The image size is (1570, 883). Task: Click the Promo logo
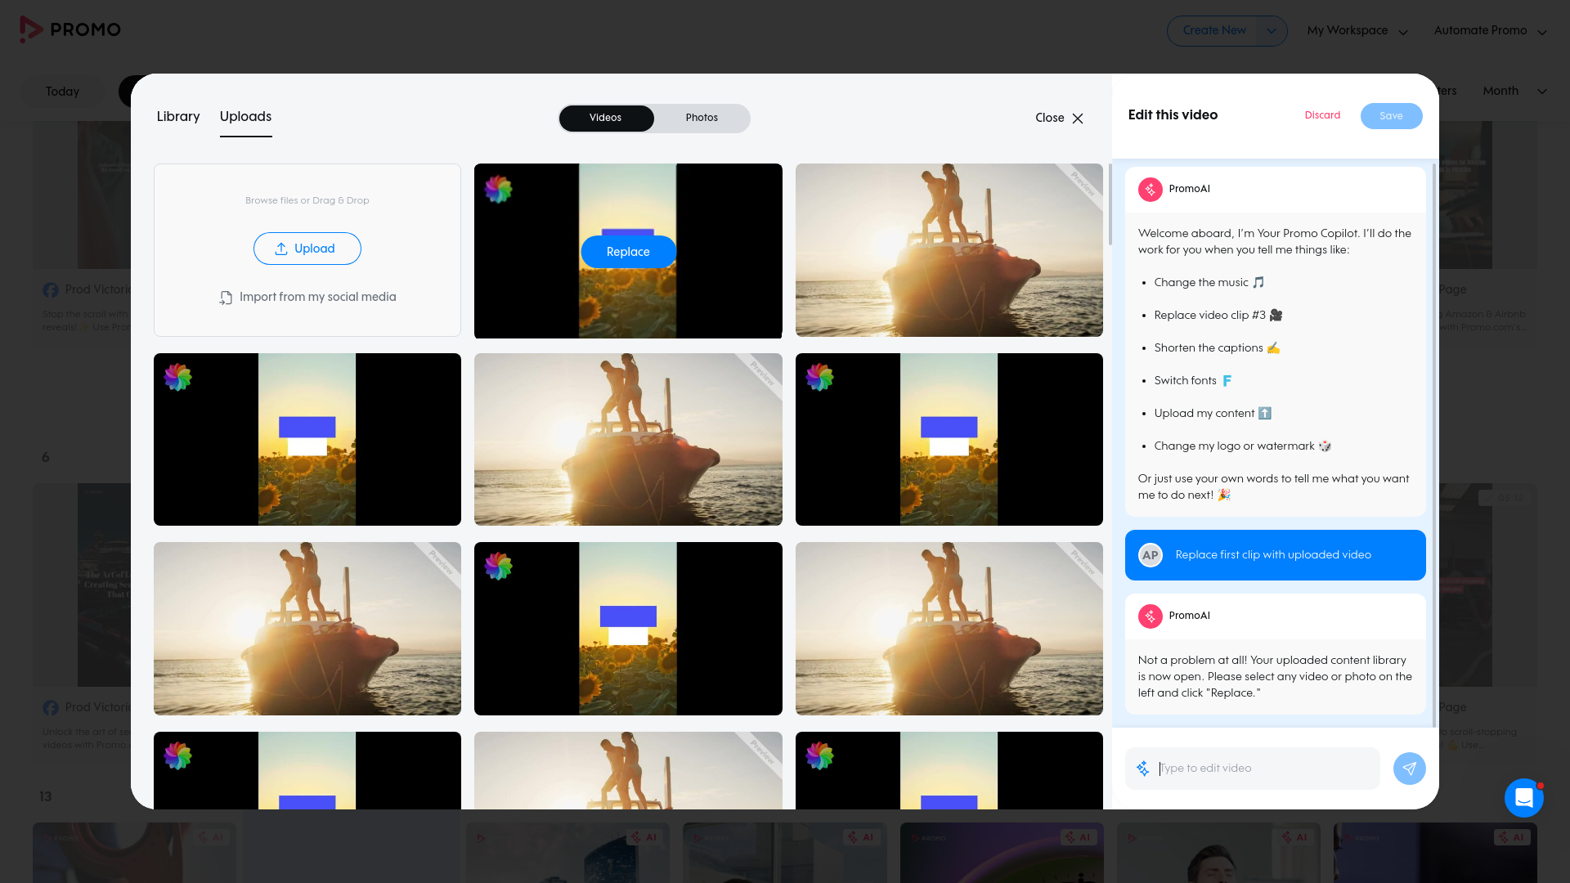(x=70, y=29)
